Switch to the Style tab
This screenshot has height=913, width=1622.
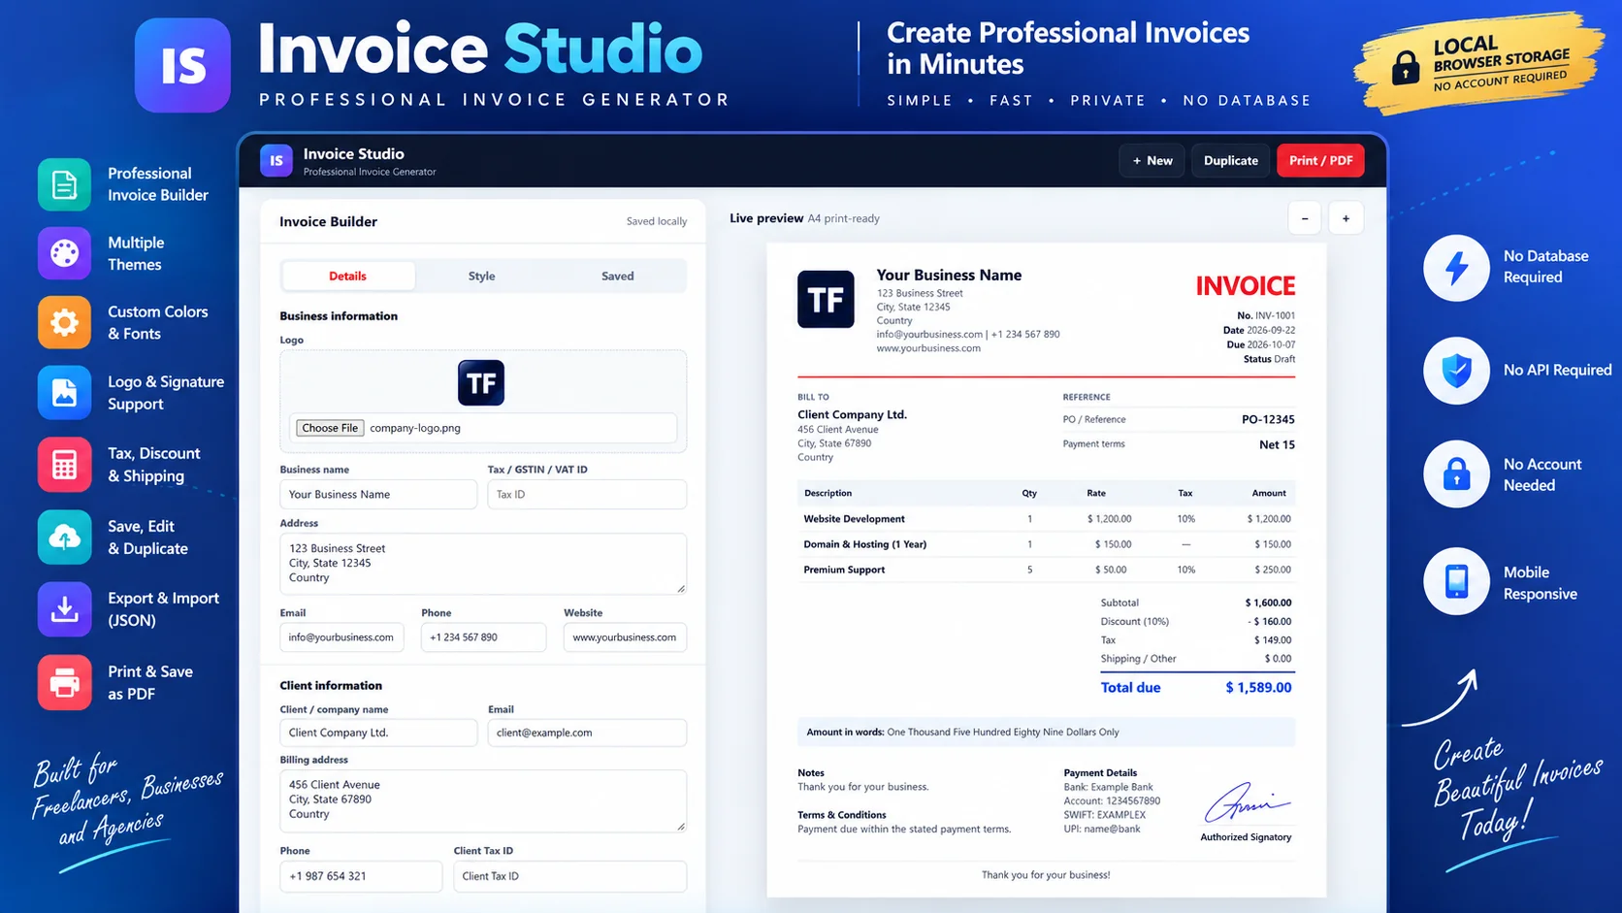(x=481, y=277)
